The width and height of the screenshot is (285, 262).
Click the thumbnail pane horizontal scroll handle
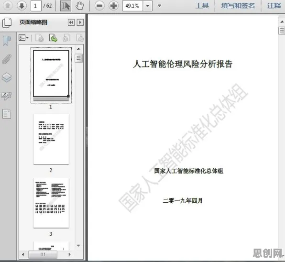[43, 254]
